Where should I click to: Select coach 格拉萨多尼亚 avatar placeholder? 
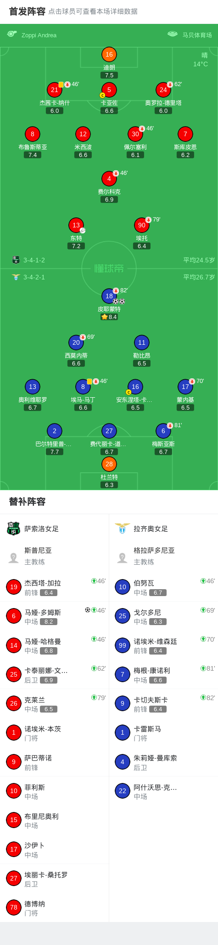[x=122, y=557]
